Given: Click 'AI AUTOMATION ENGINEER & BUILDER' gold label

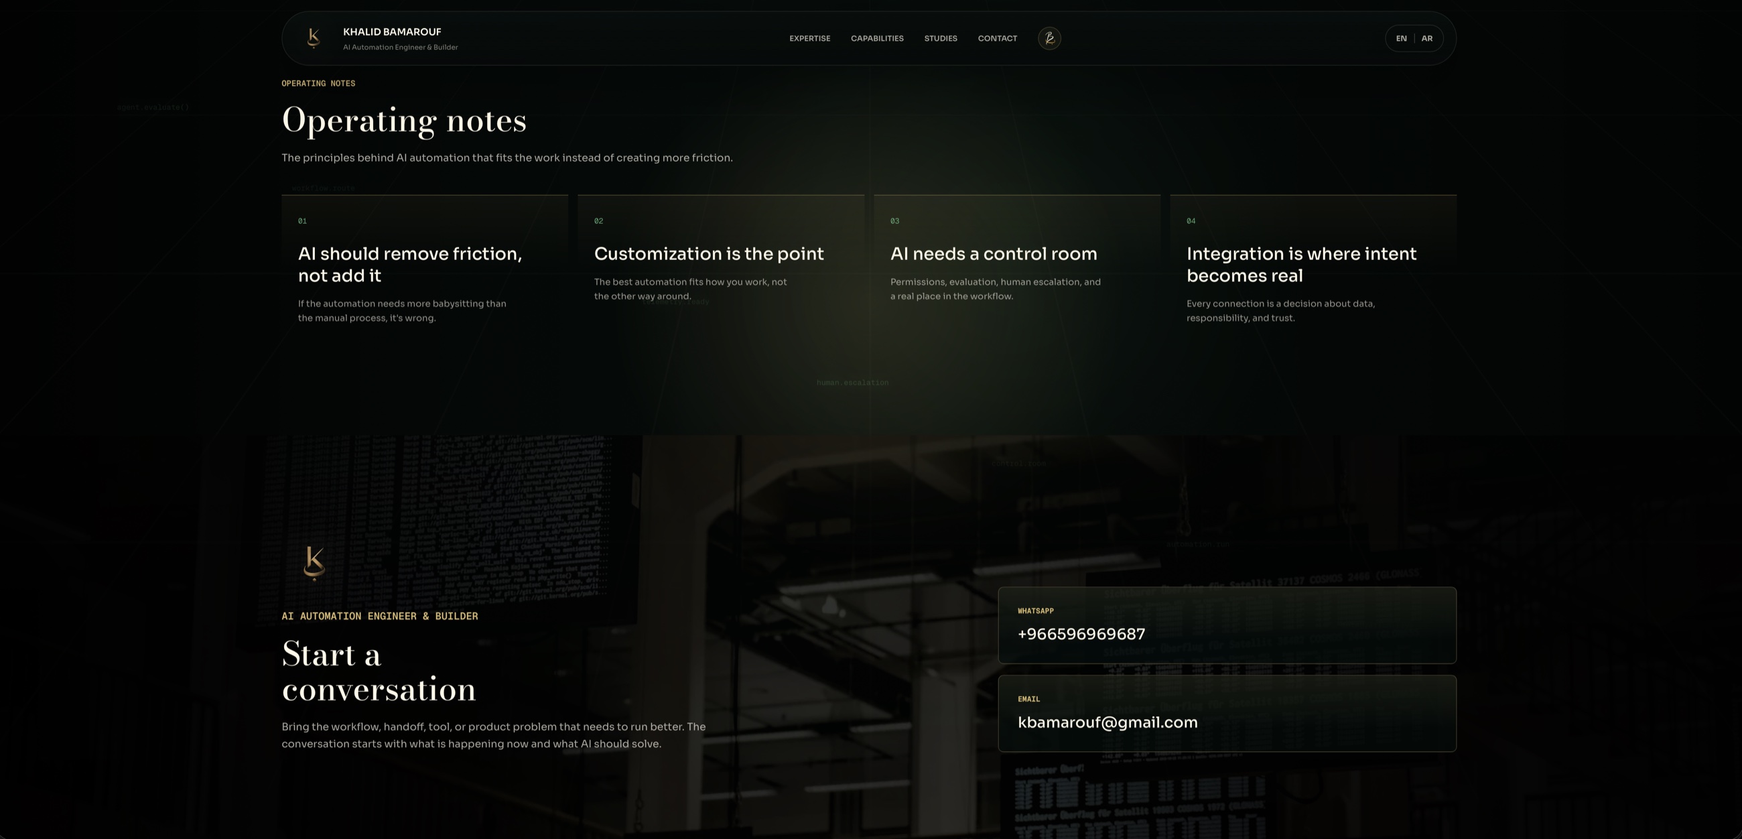Looking at the screenshot, I should (380, 616).
